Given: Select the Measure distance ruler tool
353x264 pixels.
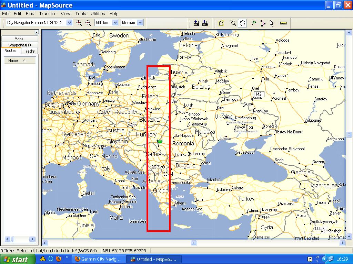Looking at the screenshot, I should [x=283, y=23].
